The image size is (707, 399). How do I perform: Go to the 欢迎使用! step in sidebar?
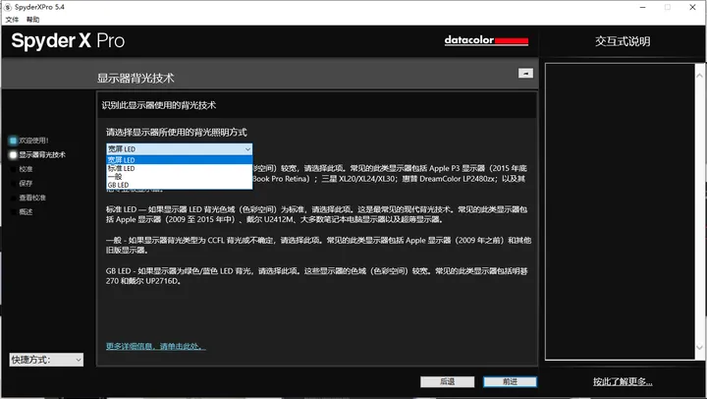(29, 141)
